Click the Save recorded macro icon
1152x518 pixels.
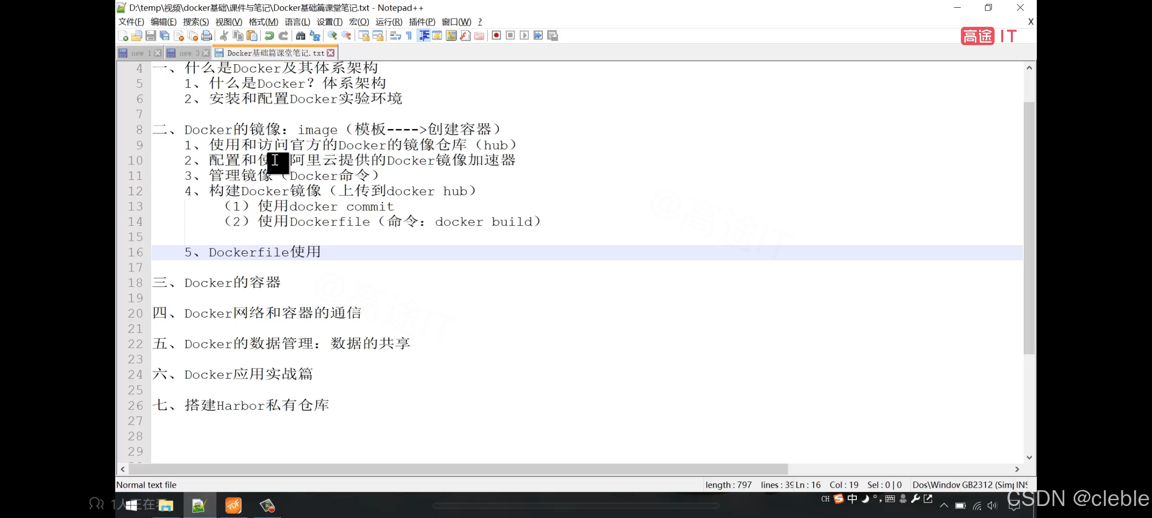552,35
